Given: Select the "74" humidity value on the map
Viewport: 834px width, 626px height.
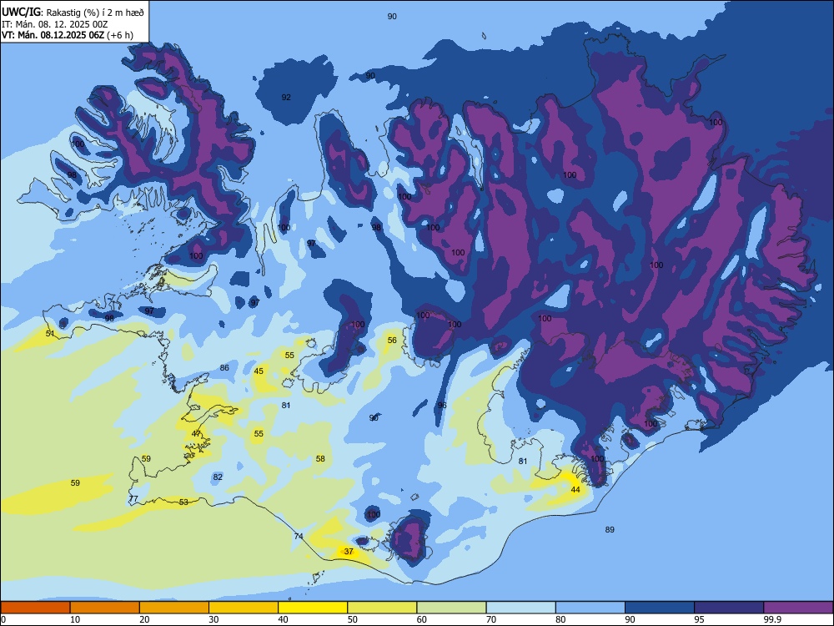Looking at the screenshot, I should point(299,536).
